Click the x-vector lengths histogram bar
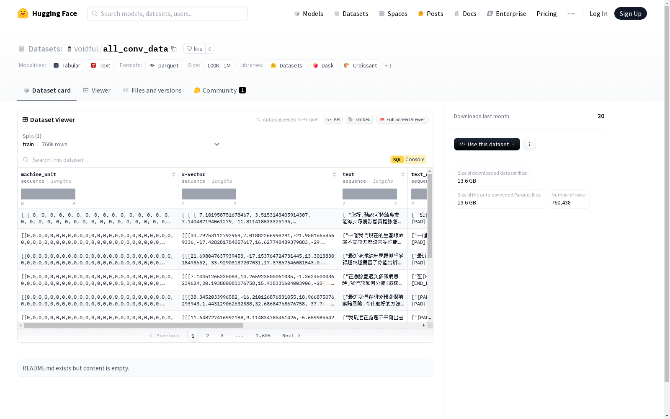The width and height of the screenshot is (670, 419). pos(209,194)
